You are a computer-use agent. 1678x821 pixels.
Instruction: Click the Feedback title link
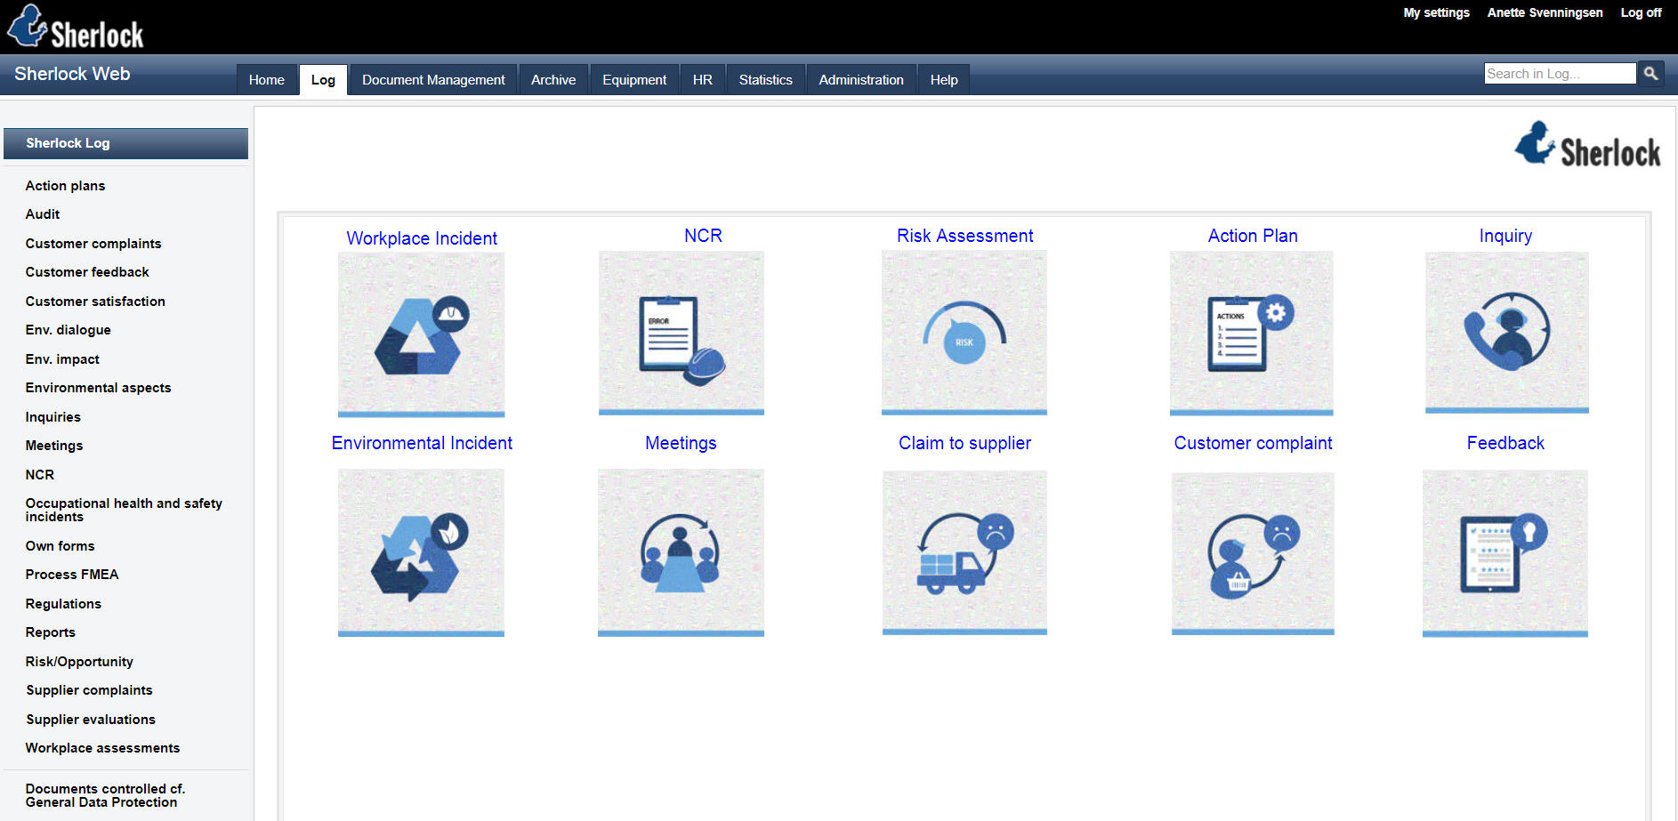(x=1505, y=443)
